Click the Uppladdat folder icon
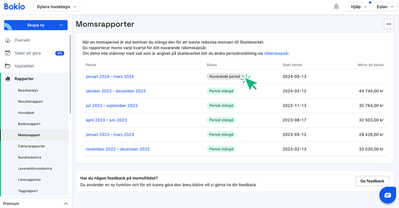The height and width of the screenshot is (208, 399). pyautogui.click(x=8, y=66)
